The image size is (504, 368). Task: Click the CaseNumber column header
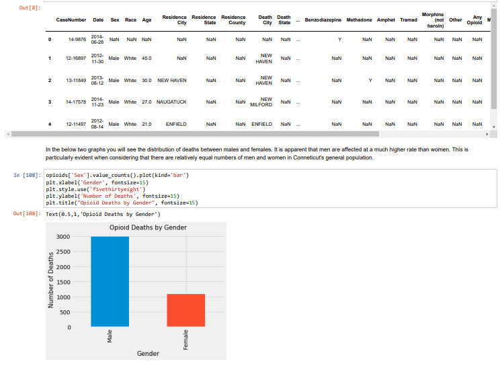point(71,20)
